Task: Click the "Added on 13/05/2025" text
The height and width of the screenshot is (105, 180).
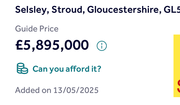Action: 57,90
